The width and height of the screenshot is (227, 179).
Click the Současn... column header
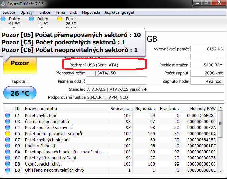click(x=121, y=109)
